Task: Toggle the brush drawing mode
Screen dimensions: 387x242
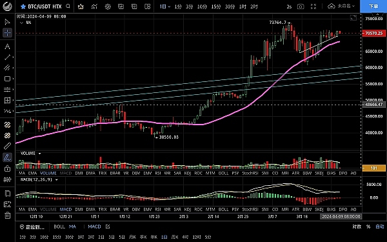Action: tap(7, 157)
